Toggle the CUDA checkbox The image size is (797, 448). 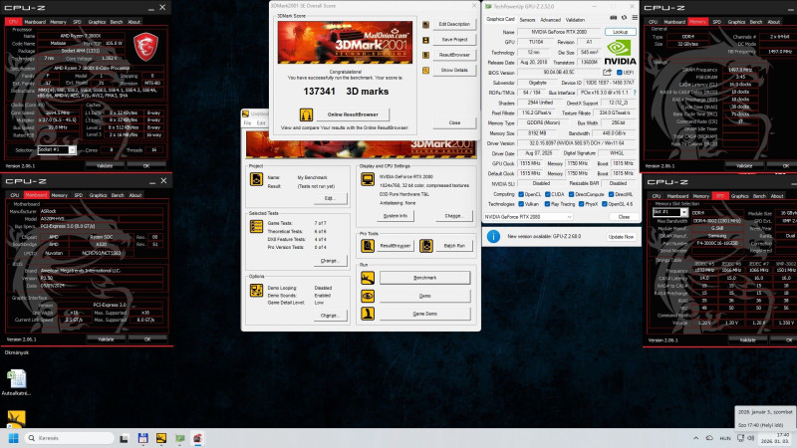click(x=547, y=194)
